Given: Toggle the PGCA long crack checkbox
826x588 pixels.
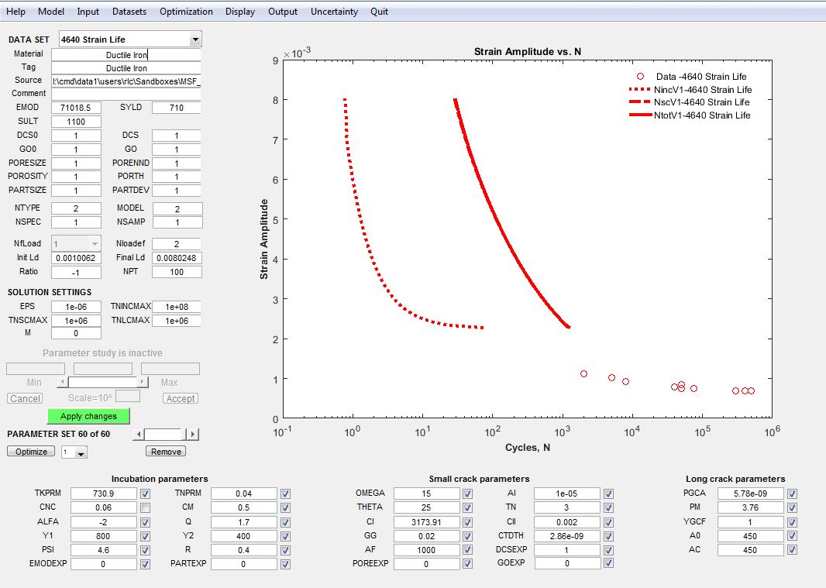Looking at the screenshot, I should (792, 493).
